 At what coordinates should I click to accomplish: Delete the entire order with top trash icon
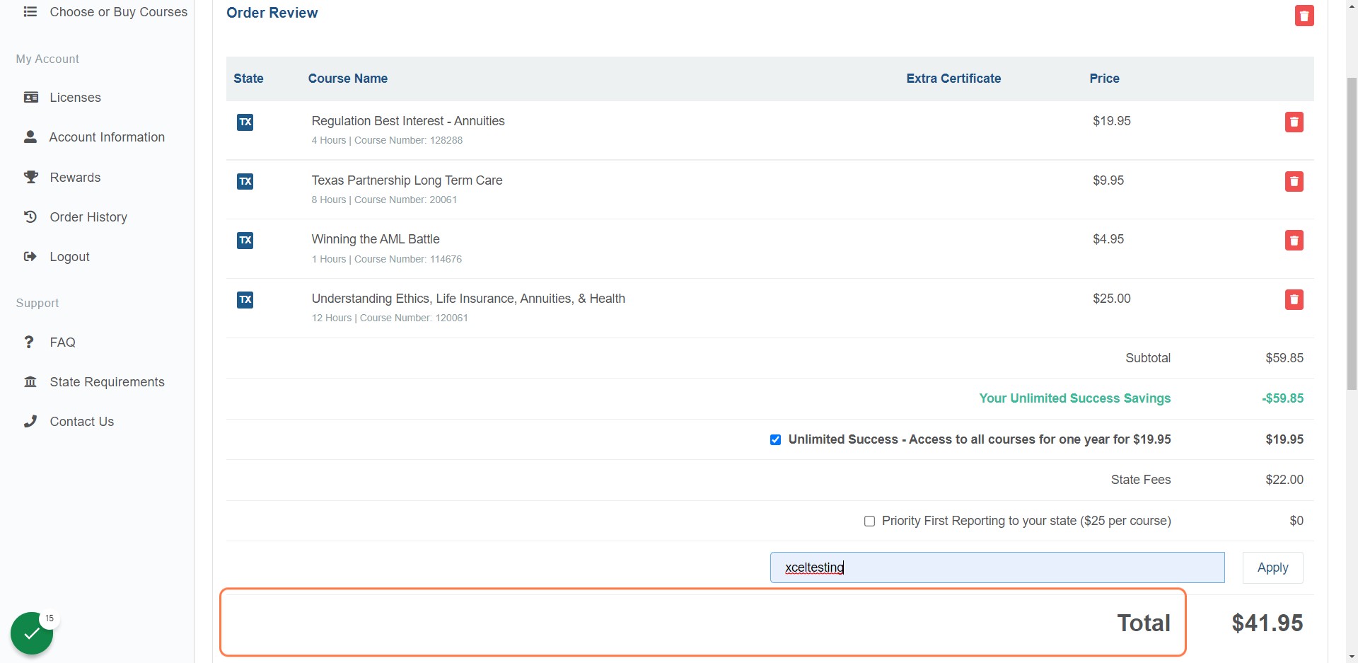tap(1304, 16)
